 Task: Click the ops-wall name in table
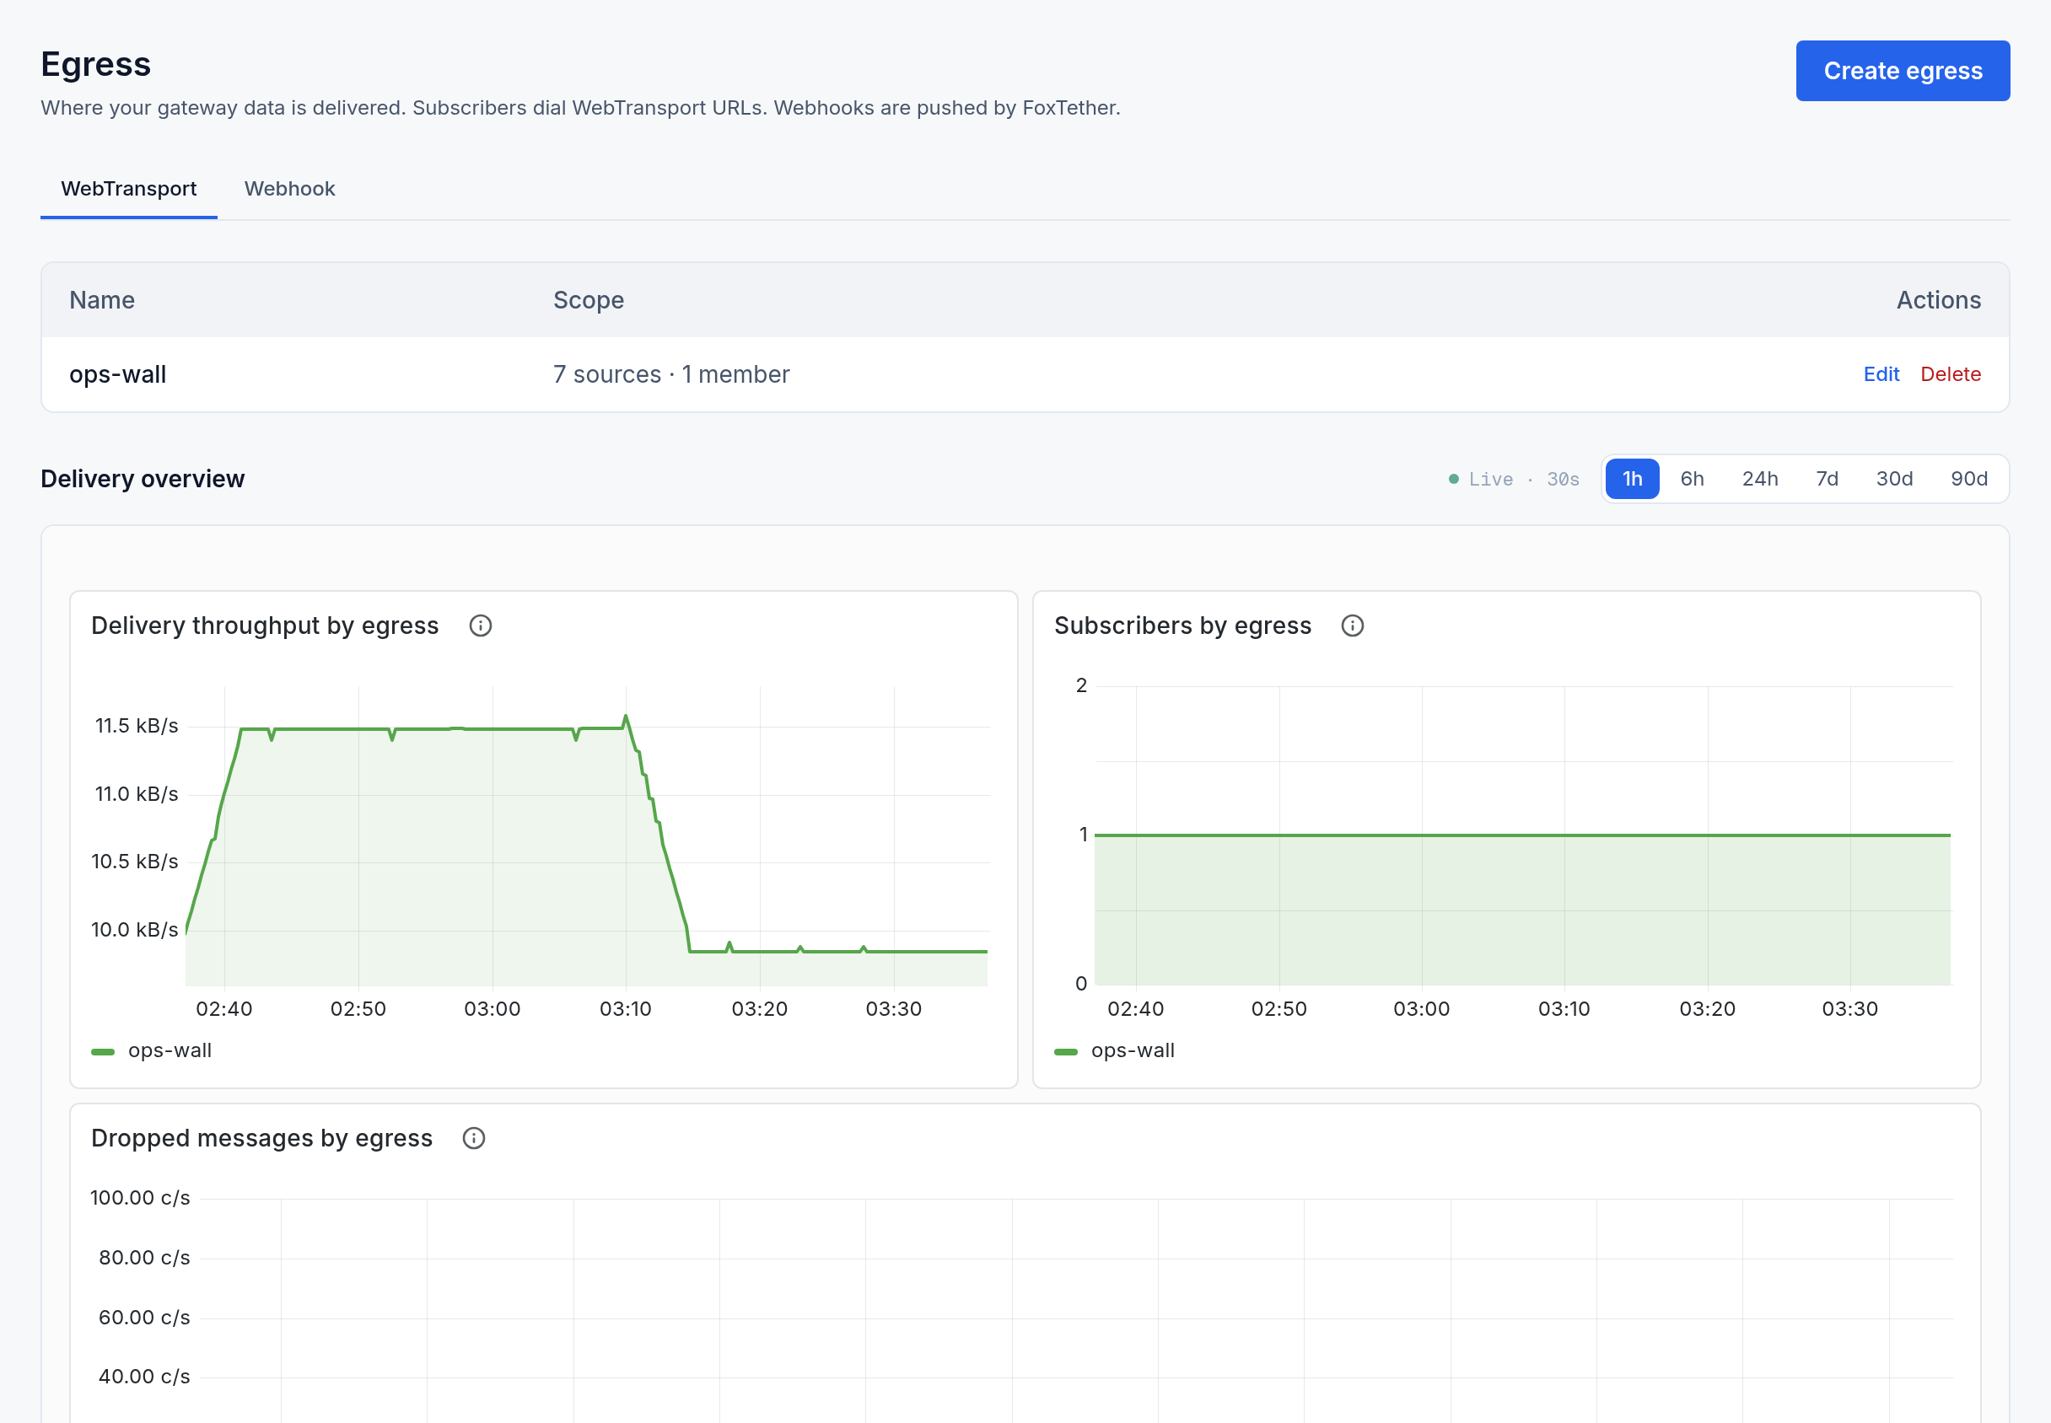pos(118,374)
